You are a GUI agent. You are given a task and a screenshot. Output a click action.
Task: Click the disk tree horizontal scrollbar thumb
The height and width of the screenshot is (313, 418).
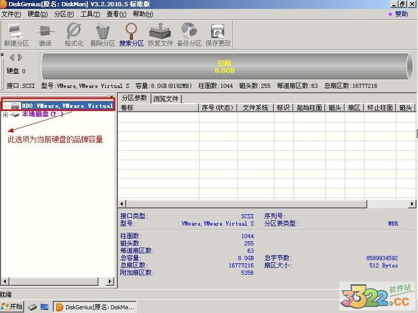54,281
